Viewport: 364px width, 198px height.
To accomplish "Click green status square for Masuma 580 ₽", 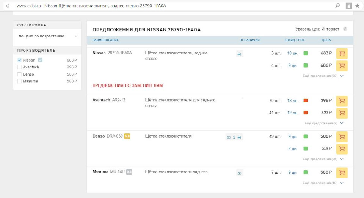I will [x=306, y=172].
